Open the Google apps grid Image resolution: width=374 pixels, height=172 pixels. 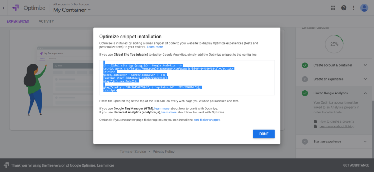point(333,8)
